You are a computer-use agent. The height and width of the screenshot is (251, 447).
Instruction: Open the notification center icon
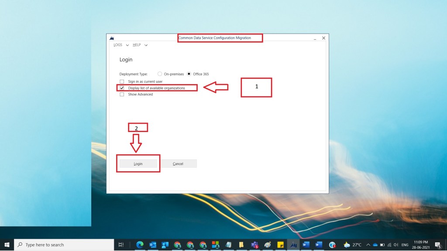(x=437, y=244)
